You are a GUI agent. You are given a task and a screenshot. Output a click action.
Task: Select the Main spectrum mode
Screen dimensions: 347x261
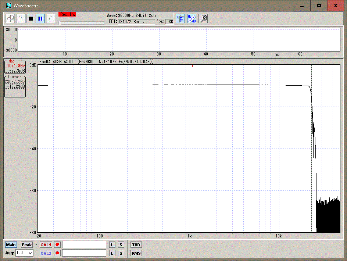coord(11,244)
